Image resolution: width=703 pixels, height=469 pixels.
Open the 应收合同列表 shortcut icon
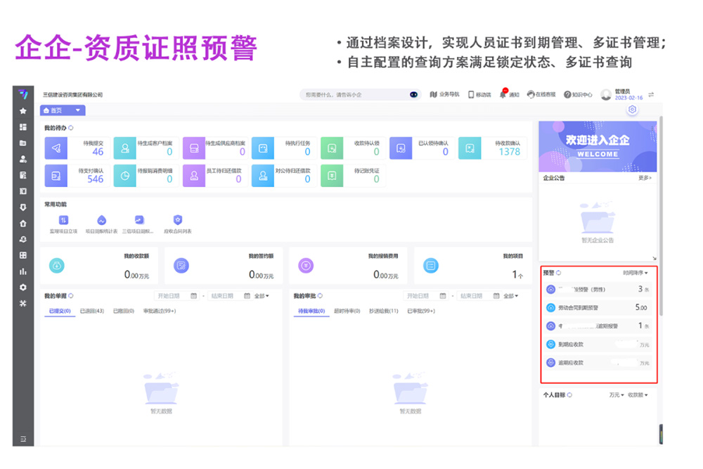[177, 220]
